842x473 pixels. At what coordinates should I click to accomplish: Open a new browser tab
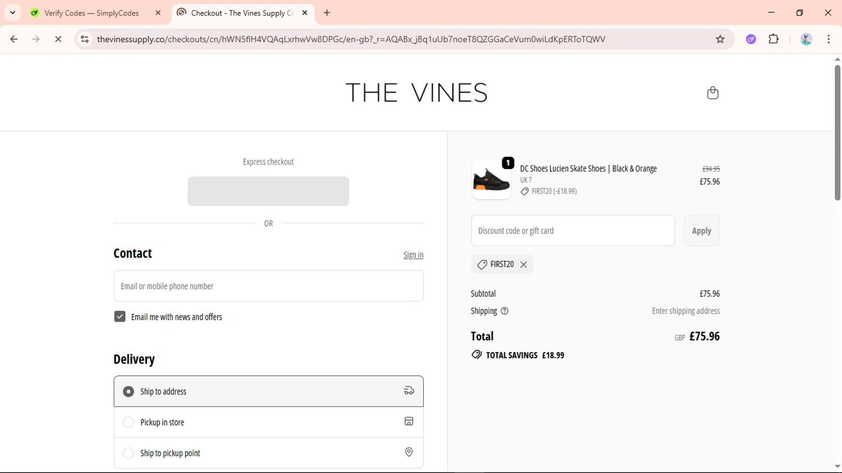pyautogui.click(x=327, y=13)
